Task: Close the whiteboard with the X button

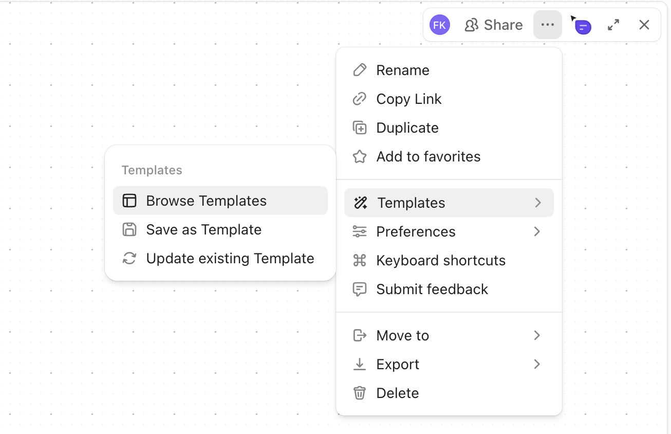Action: coord(644,25)
